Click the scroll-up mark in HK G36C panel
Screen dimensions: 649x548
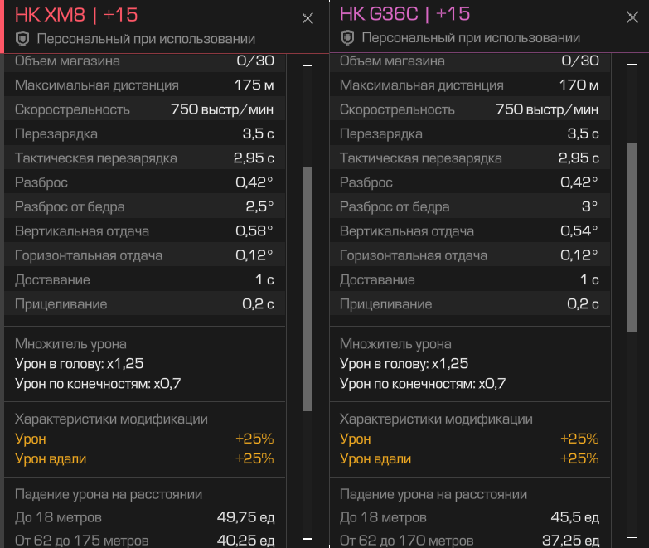pyautogui.click(x=632, y=64)
